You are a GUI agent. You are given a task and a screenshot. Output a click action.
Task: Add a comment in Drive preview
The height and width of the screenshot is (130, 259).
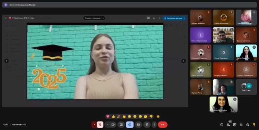pyautogui.click(x=148, y=18)
